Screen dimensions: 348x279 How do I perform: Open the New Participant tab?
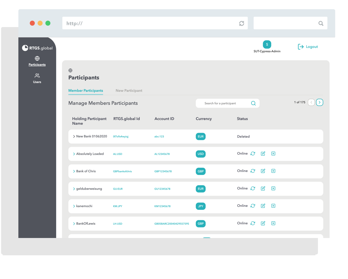tap(129, 90)
